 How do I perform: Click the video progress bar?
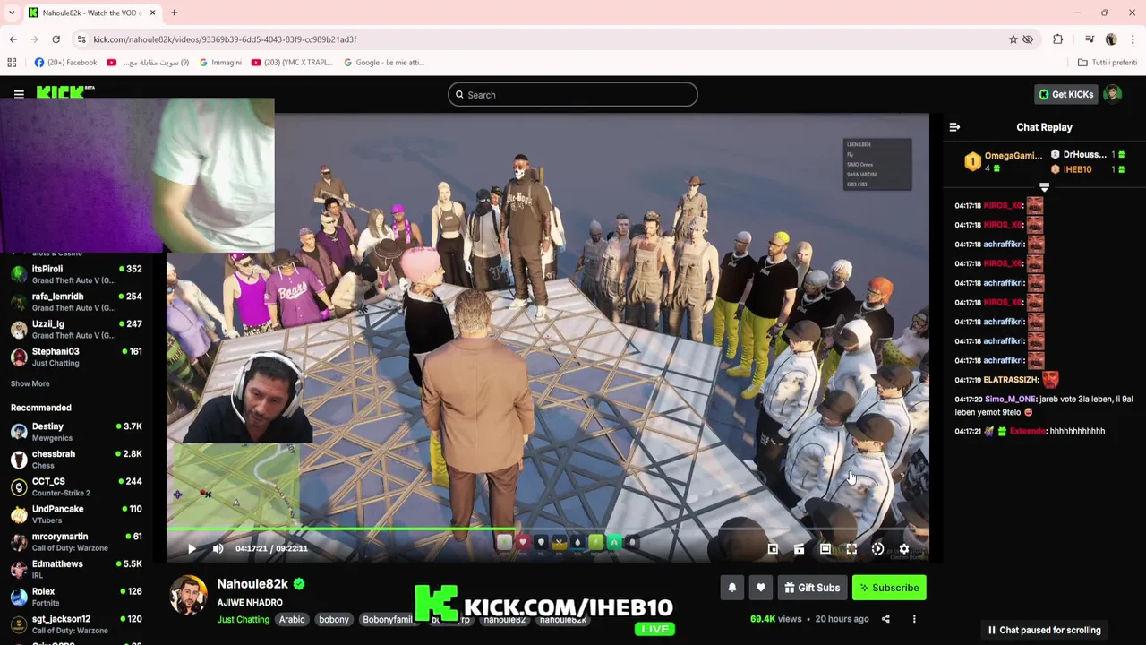coord(547,529)
